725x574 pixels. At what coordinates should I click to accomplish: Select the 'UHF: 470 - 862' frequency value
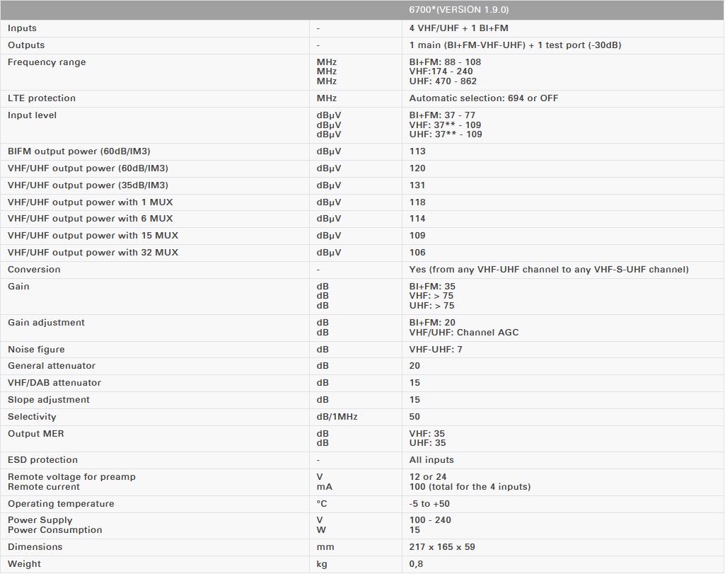(443, 81)
